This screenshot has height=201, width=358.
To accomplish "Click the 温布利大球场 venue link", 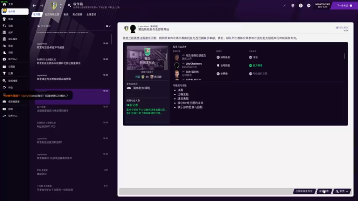I will (141, 88).
